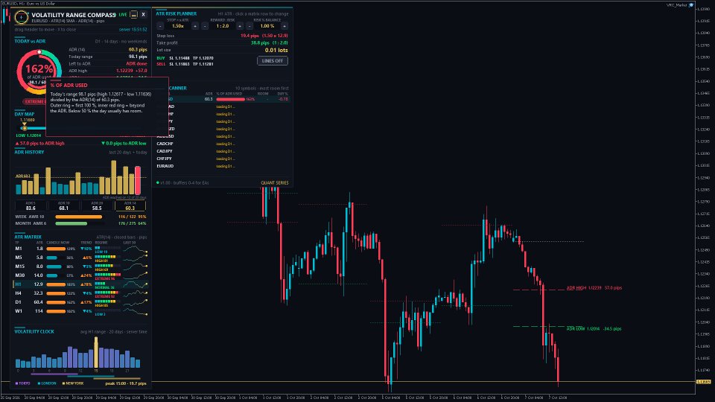
Task: Toggle the LINES OFF button
Action: coord(273,60)
